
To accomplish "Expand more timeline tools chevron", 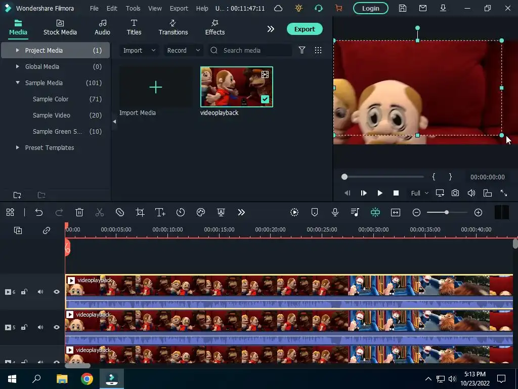I will (x=241, y=212).
